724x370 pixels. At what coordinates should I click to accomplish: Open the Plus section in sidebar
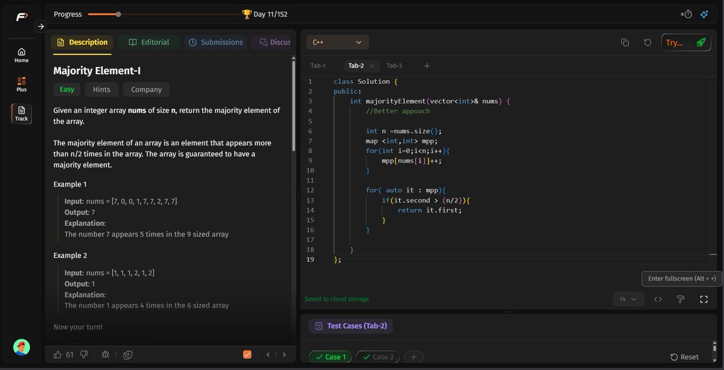(22, 84)
